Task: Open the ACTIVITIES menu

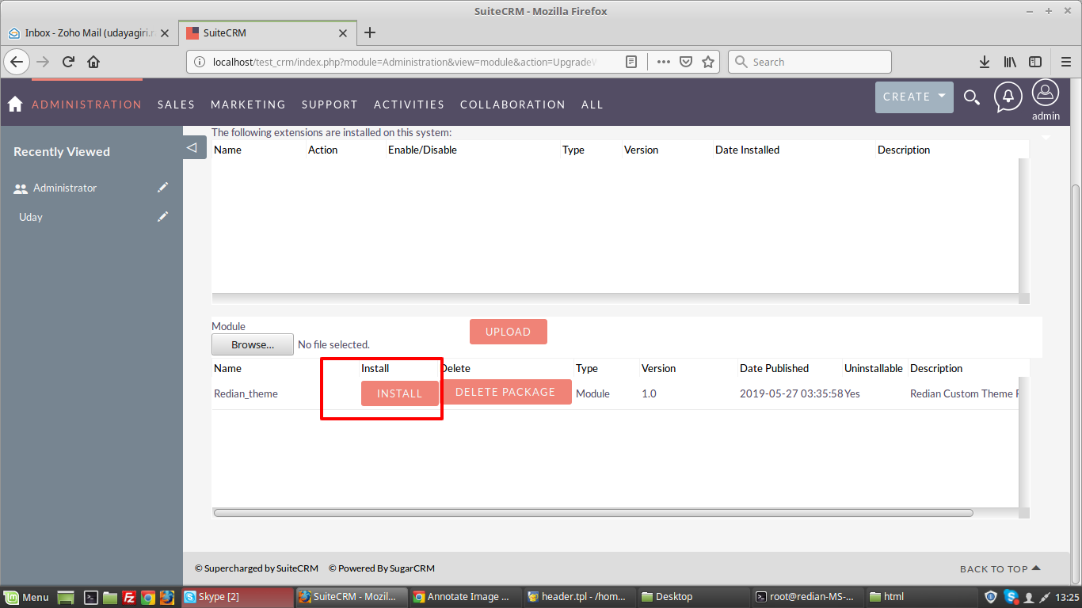Action: click(x=409, y=104)
